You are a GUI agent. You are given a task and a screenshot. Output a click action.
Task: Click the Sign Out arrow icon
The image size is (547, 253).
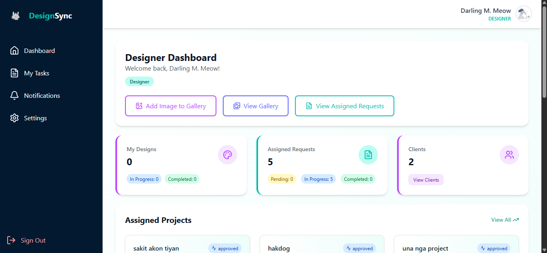11,240
